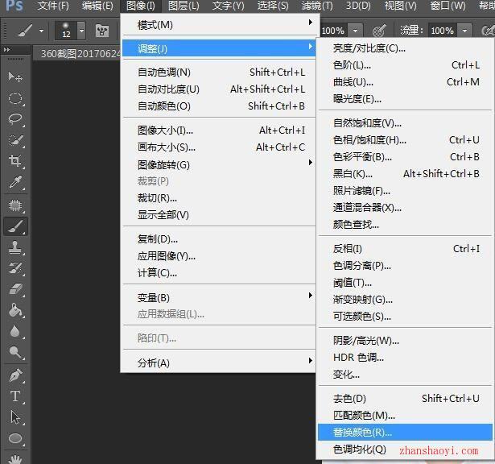495x464 pixels.
Task: Choose 曲线(U)...
Action: click(406, 82)
